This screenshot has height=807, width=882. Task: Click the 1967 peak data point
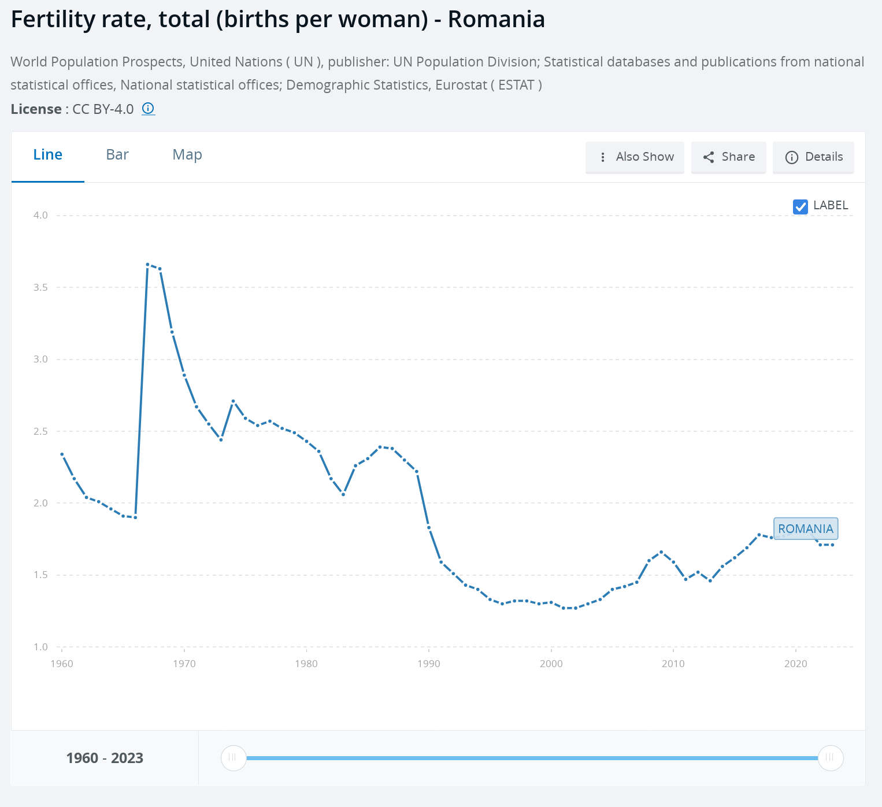click(147, 265)
